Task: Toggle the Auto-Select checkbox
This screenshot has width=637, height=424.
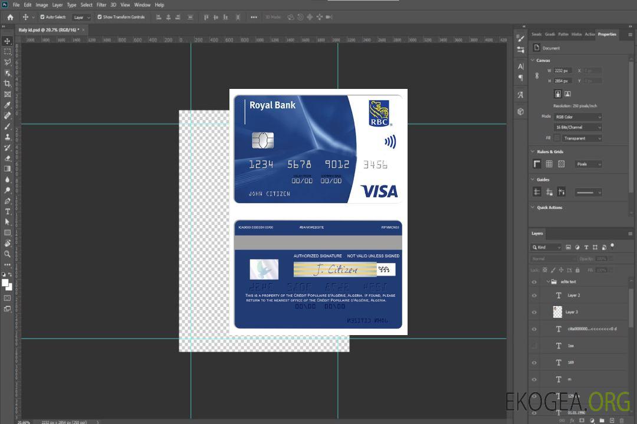Action: 42,17
